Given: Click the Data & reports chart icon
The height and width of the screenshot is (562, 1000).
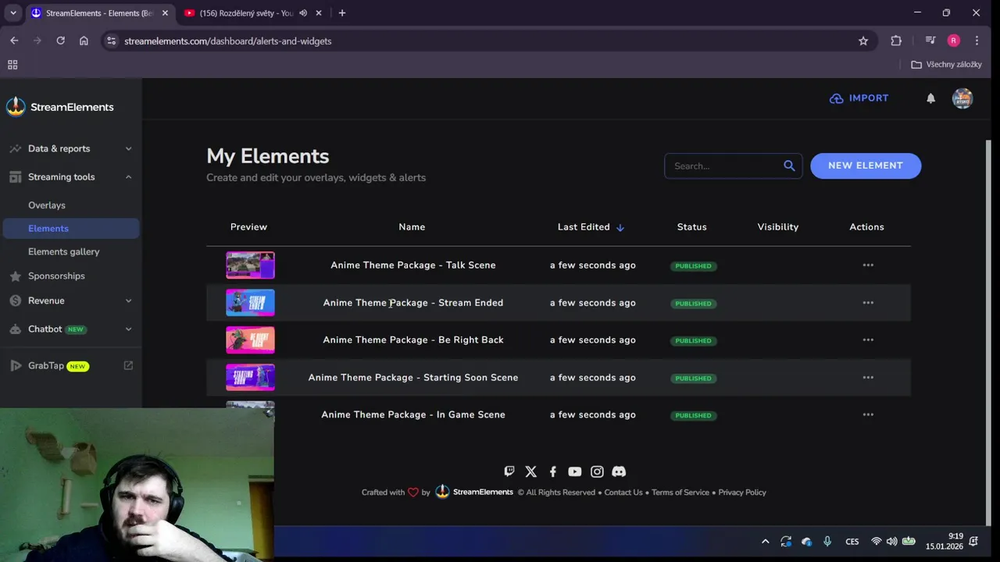Looking at the screenshot, I should (15, 148).
